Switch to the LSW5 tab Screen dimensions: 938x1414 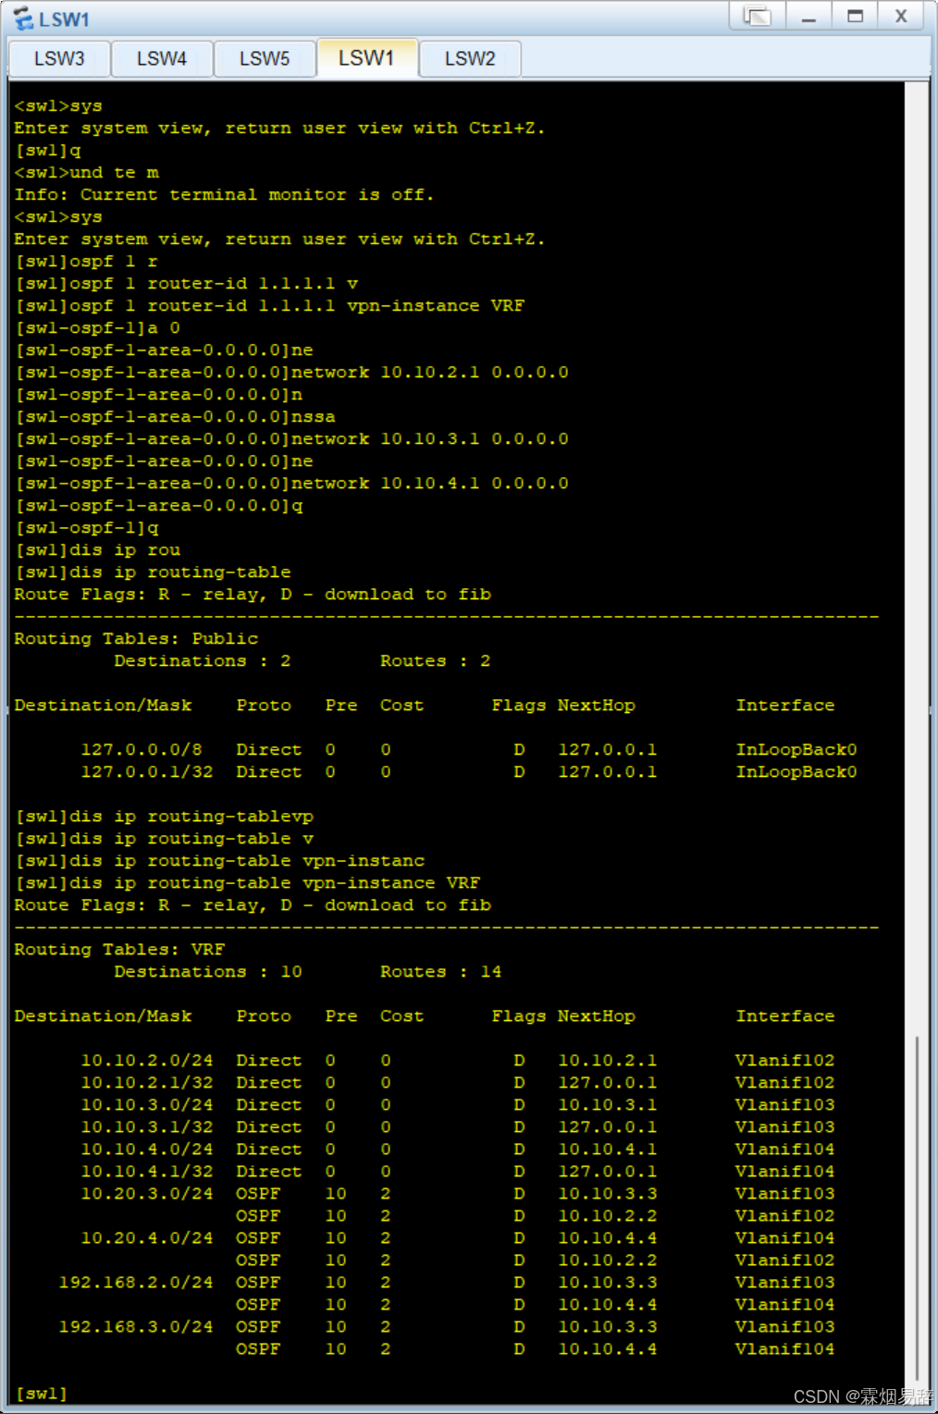pyautogui.click(x=265, y=58)
